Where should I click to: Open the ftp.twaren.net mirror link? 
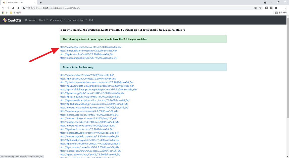[x=90, y=144]
